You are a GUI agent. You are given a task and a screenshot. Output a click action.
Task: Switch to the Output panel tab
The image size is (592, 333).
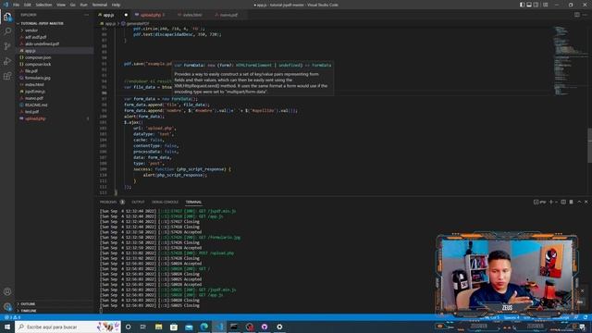click(x=138, y=202)
